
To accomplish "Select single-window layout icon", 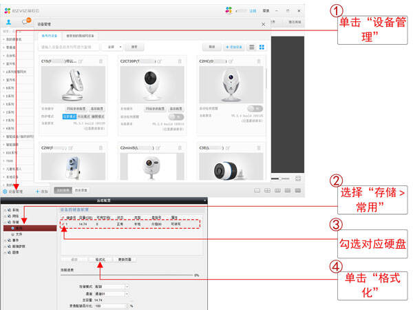I will point(257,191).
